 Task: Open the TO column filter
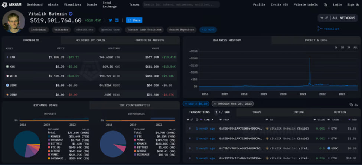point(267,120)
